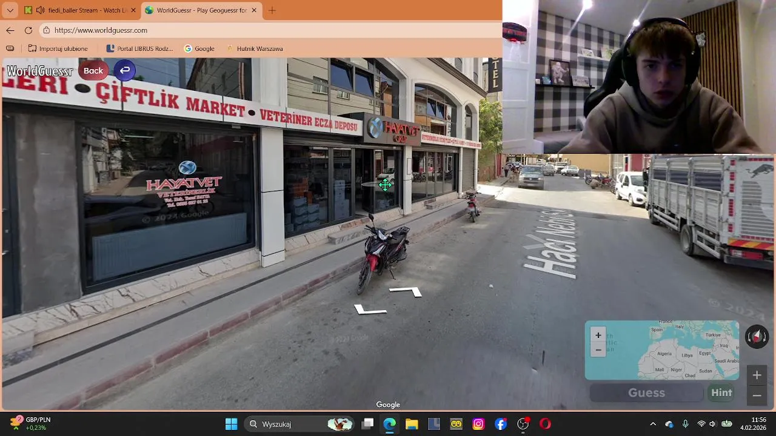This screenshot has height=436, width=776.
Task: Expand the tab search dropdown arrow
Action: pyautogui.click(x=10, y=10)
